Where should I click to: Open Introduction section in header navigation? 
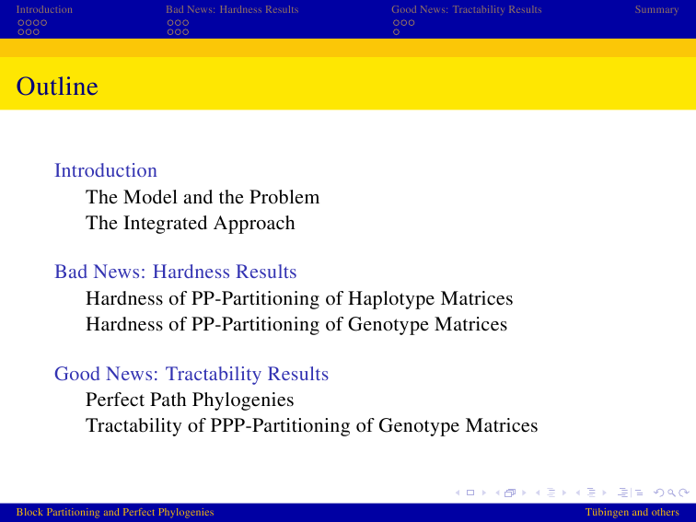[x=44, y=9]
